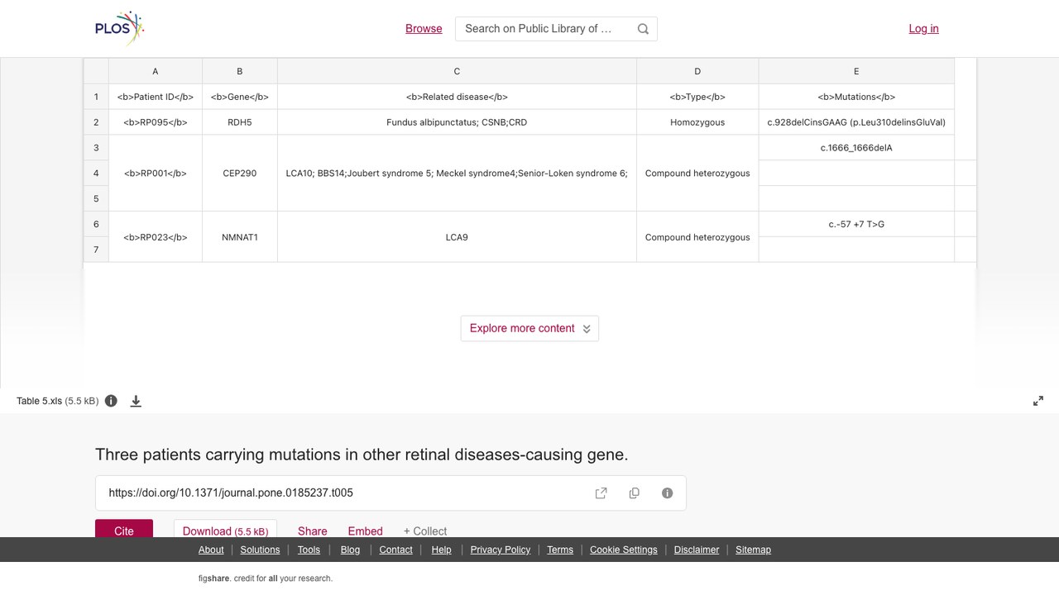Click Download (5.5 kB) button

click(225, 529)
